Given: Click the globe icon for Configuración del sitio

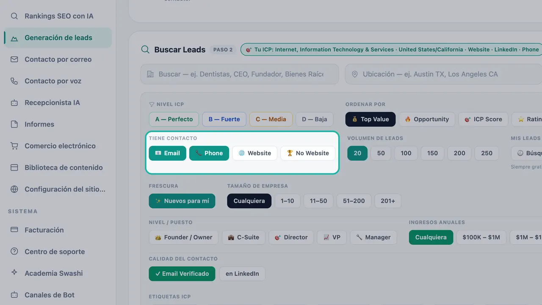Looking at the screenshot, I should coord(14,189).
